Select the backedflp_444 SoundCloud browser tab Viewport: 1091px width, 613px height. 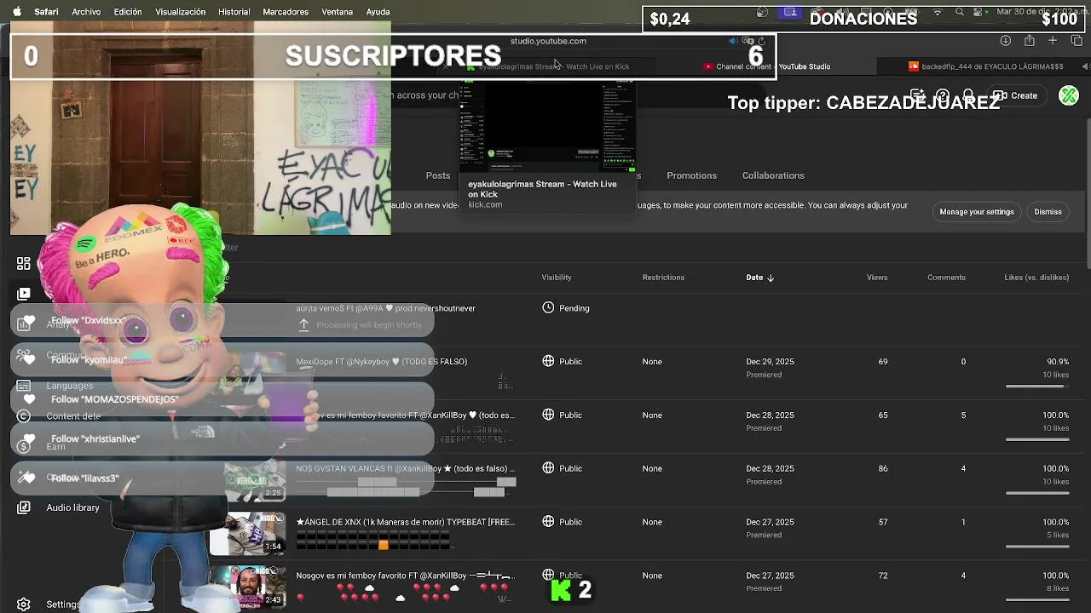pyautogui.click(x=986, y=66)
